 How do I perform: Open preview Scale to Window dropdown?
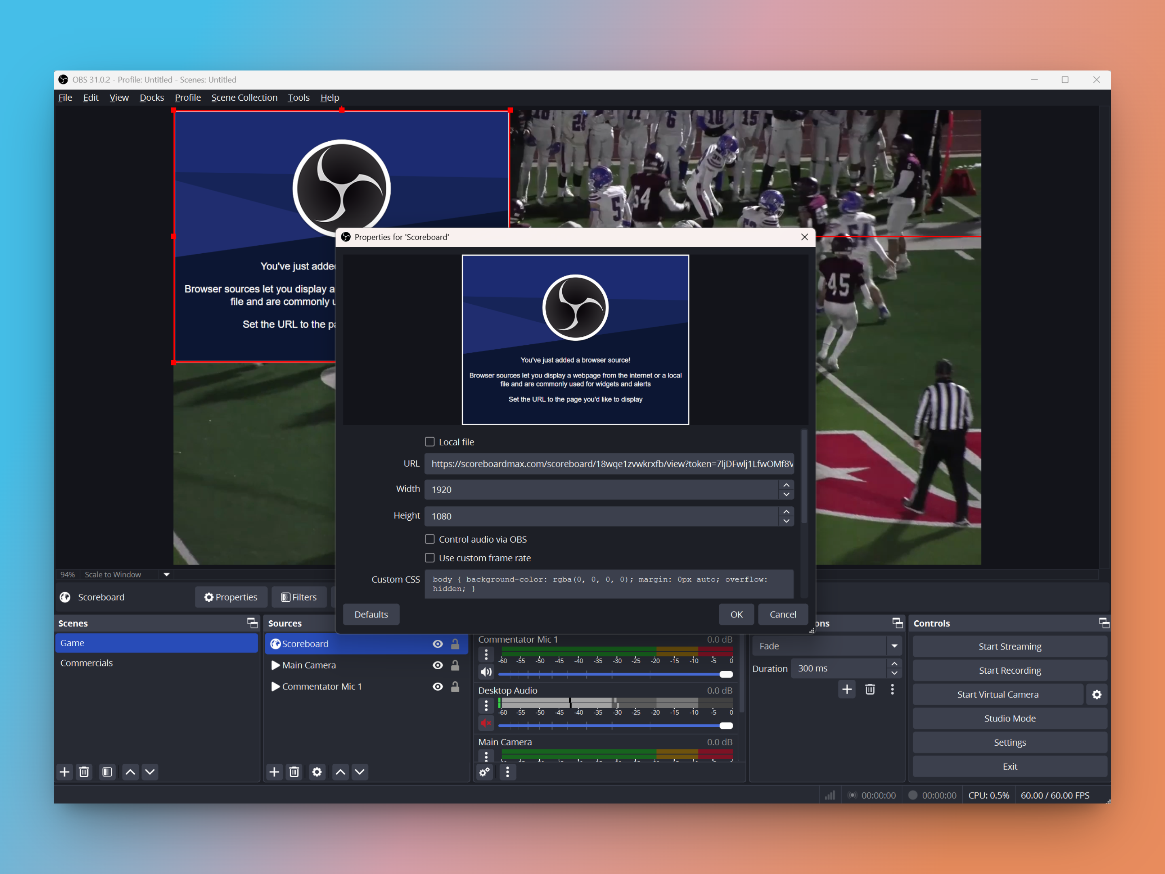point(166,574)
